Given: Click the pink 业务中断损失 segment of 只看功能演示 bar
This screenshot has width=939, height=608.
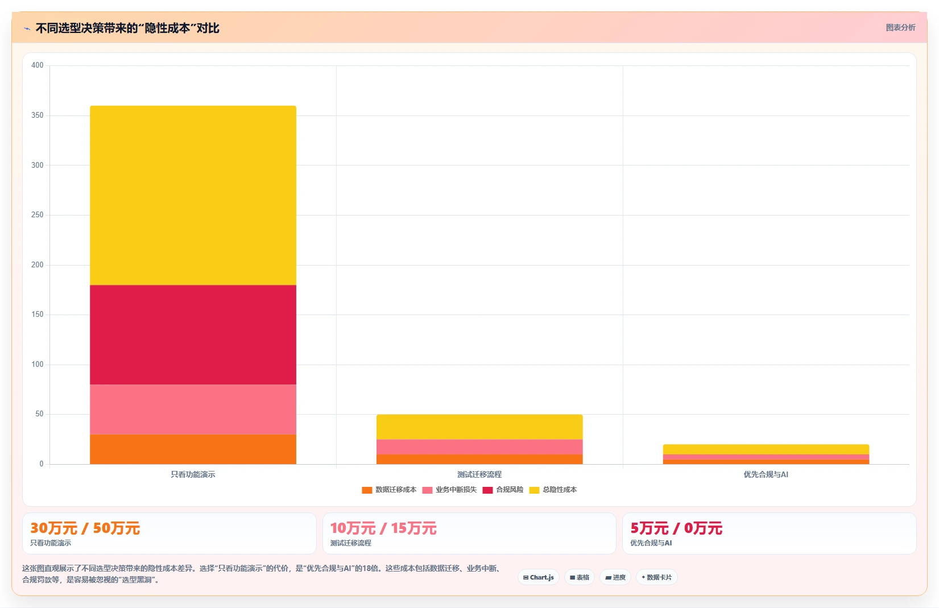Looking at the screenshot, I should 193,410.
